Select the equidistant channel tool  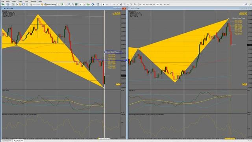point(121,4)
